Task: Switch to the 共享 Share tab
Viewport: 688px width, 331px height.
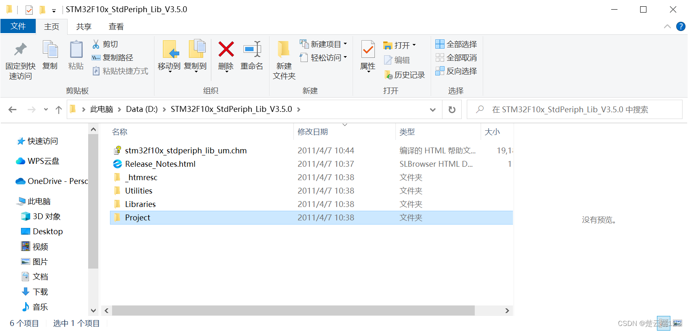Action: coord(84,26)
